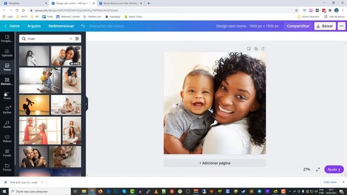Click the Windows taskbar search box

[x=40, y=191]
